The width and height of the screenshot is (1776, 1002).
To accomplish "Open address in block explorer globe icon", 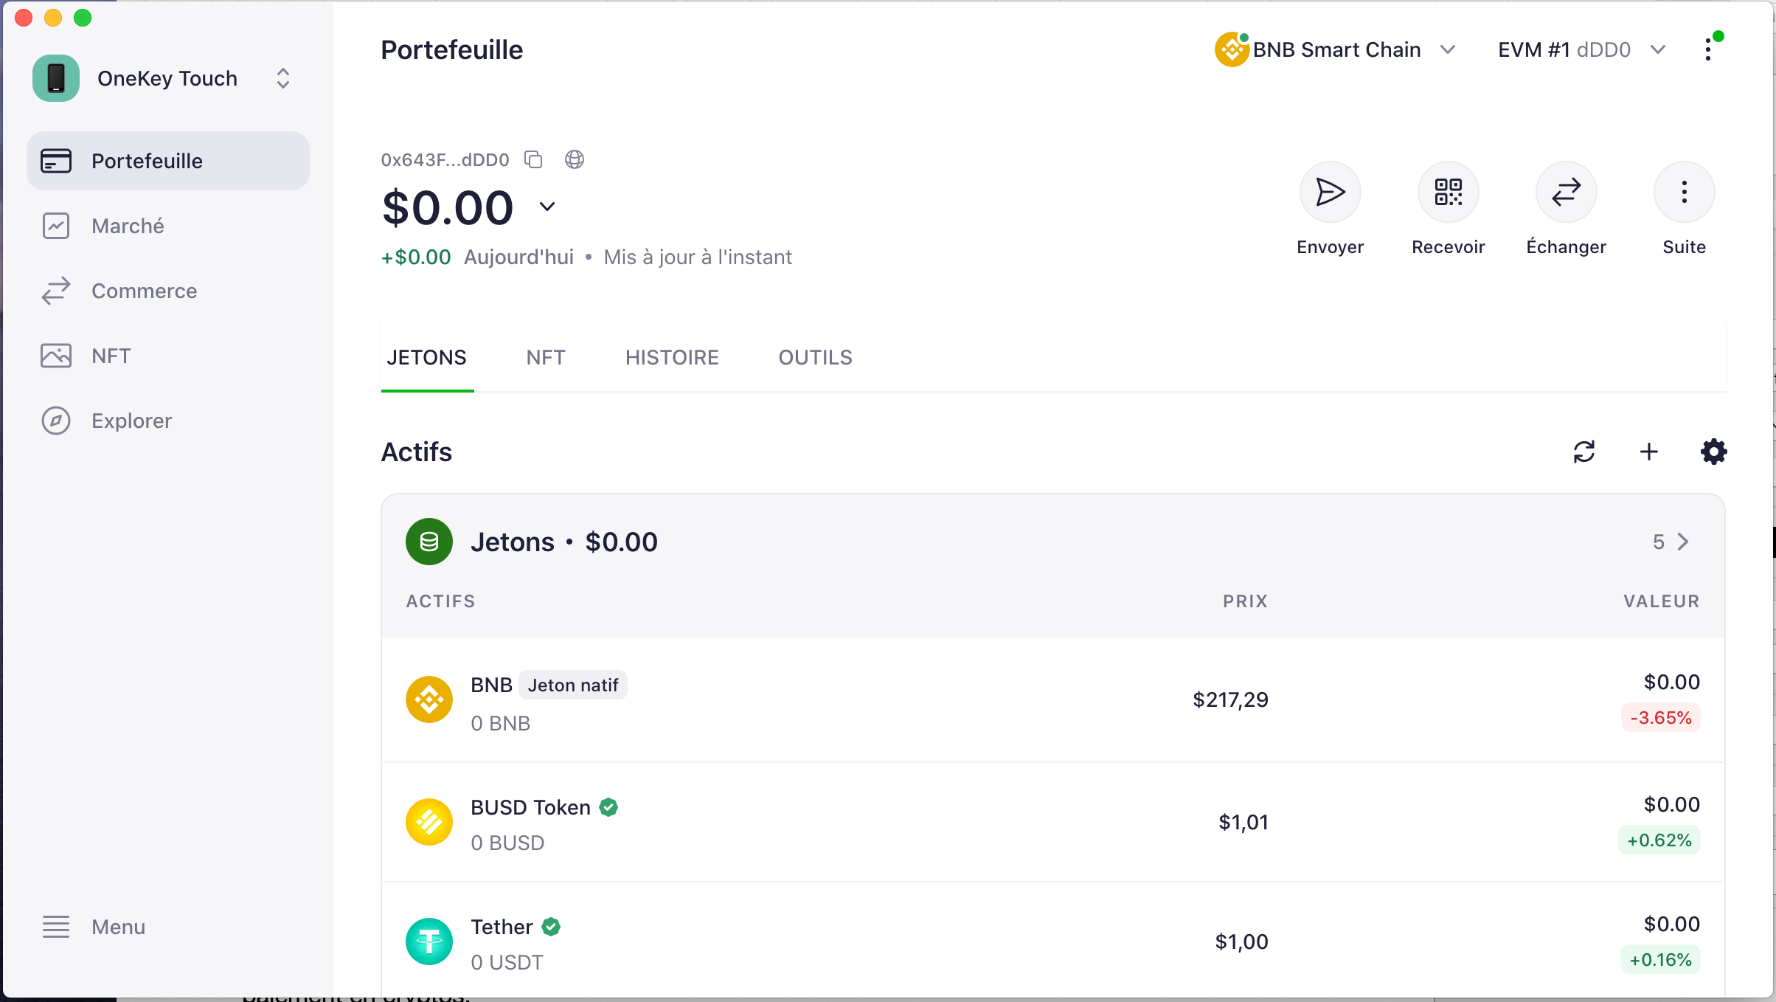I will click(575, 159).
